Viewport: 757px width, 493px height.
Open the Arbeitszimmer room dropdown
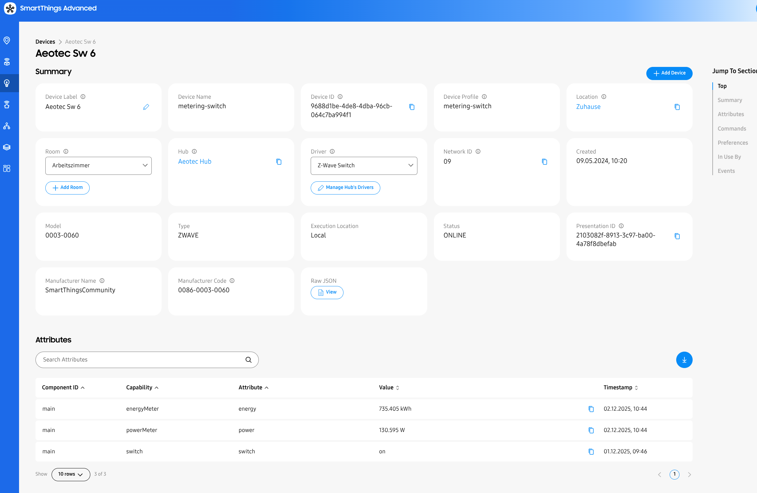99,166
